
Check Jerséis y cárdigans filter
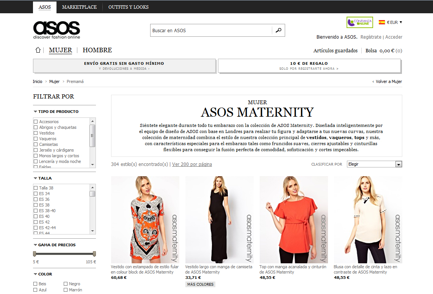(36, 150)
